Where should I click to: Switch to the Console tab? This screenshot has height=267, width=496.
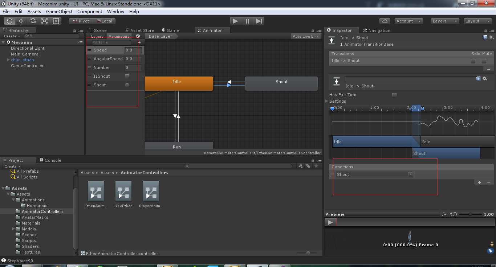coord(50,160)
